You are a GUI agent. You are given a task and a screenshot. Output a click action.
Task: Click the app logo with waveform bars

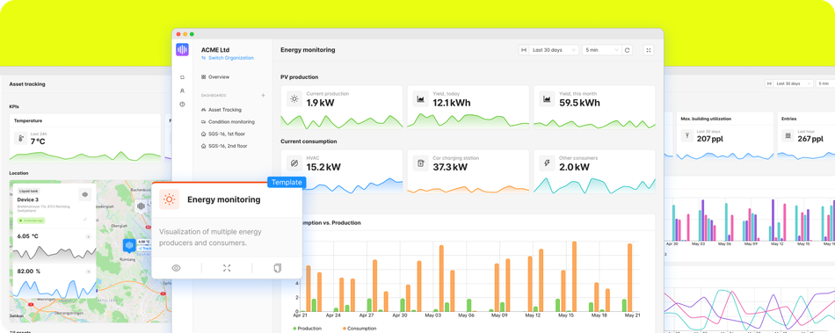[x=182, y=49]
